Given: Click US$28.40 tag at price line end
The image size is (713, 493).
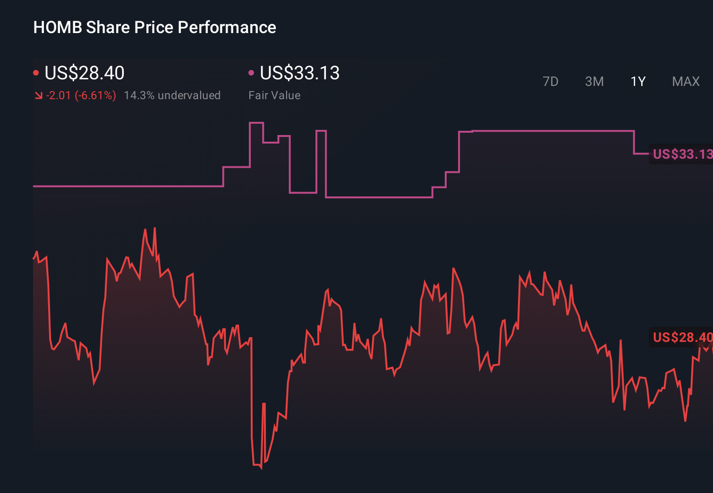Looking at the screenshot, I should [681, 337].
